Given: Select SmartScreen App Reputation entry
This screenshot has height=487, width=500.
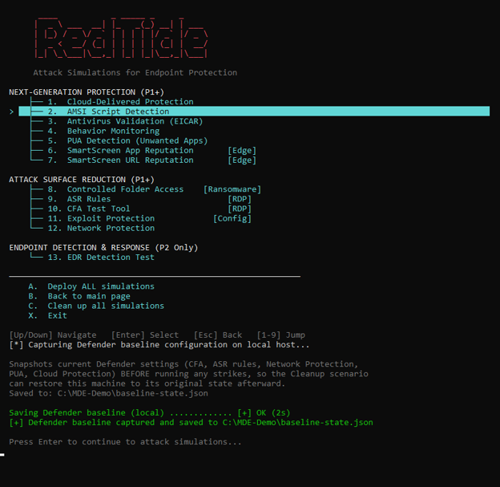Looking at the screenshot, I should (x=120, y=150).
